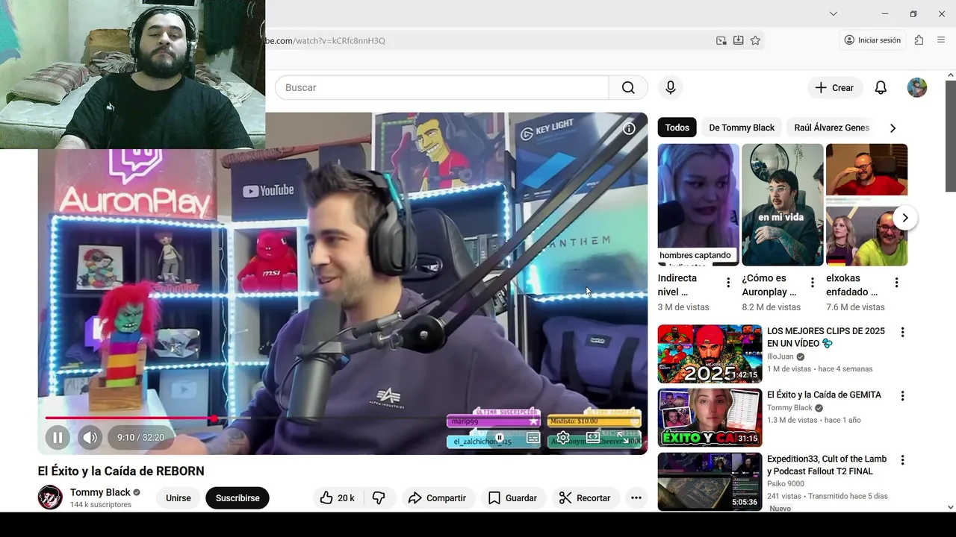Viewport: 956px width, 537px height.
Task: Switch the player to theater mode
Action: [592, 438]
